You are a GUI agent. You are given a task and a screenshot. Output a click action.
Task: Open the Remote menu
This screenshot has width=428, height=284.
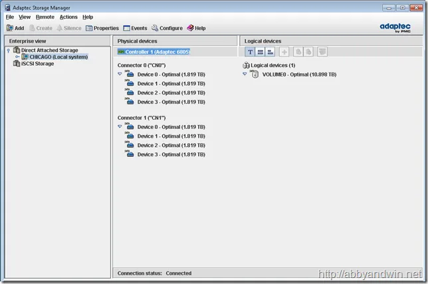(45, 17)
